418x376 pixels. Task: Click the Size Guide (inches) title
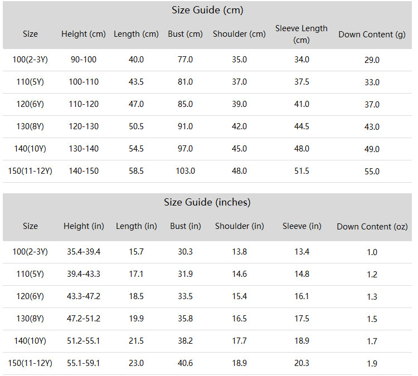coord(207,202)
